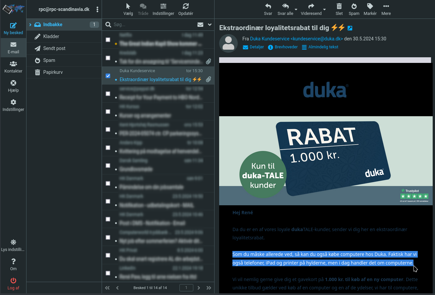Click the magnifier icon in the search bar
The width and height of the screenshot is (435, 295).
pos(108,25)
